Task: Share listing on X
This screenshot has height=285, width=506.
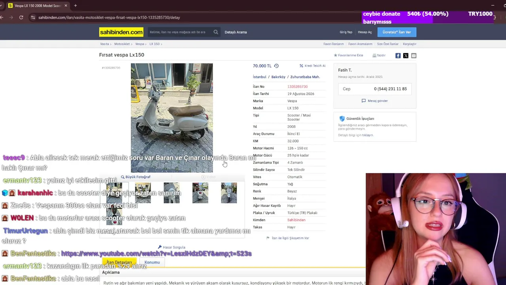Action: pos(406,55)
